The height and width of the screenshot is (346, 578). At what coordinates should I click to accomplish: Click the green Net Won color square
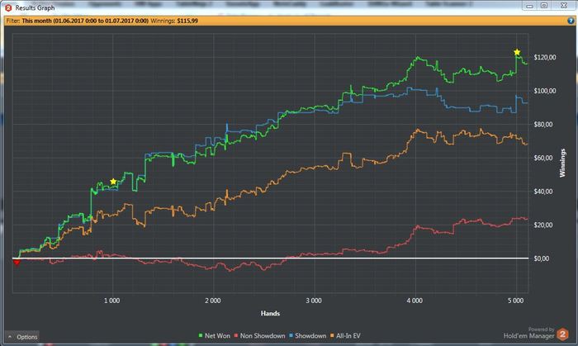click(201, 336)
